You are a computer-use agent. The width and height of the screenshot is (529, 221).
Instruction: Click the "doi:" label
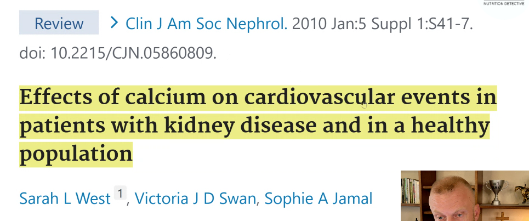pyautogui.click(x=32, y=53)
